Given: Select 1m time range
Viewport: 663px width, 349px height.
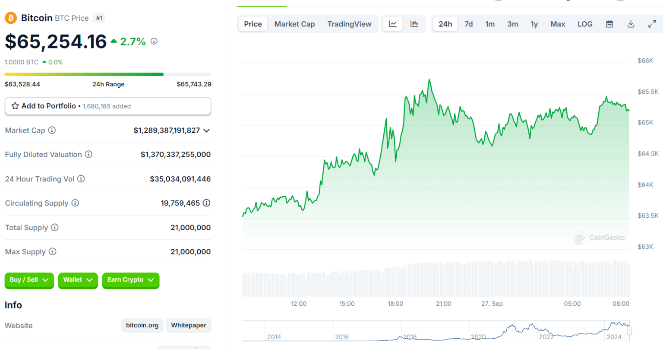Looking at the screenshot, I should 490,24.
